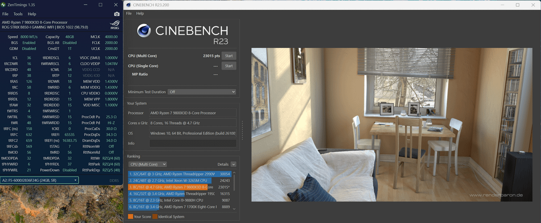Minimize the ZenTimings window
Viewport: 541px width, 223px height.
(x=86, y=5)
